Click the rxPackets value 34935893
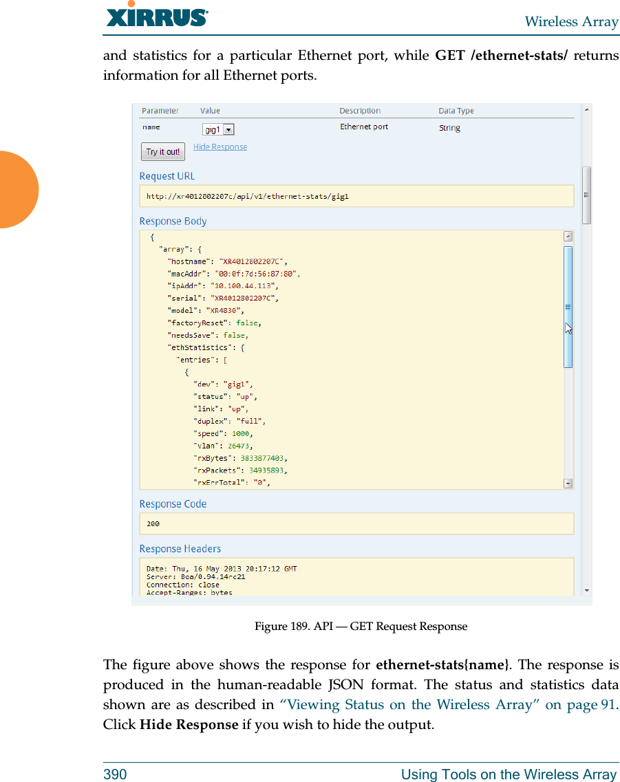The image size is (620, 782). click(266, 470)
